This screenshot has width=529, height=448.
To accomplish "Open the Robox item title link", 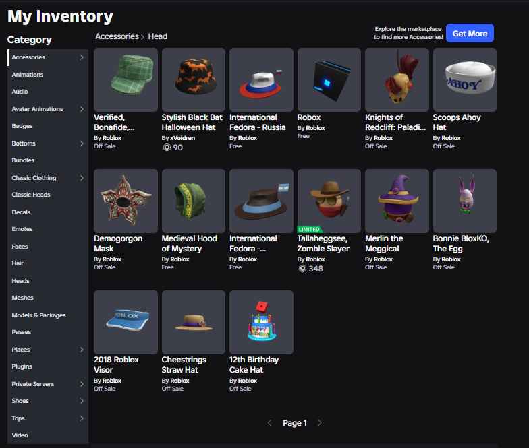I will (x=309, y=117).
